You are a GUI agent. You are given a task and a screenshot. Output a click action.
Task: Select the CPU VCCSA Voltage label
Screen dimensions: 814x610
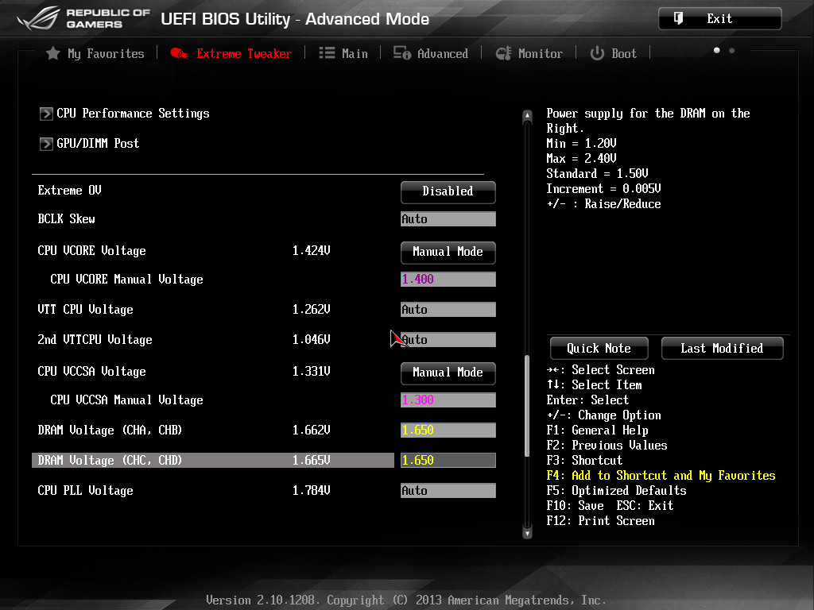(92, 372)
